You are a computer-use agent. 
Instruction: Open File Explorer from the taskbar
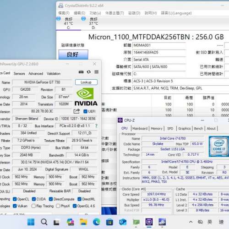tap(83, 222)
